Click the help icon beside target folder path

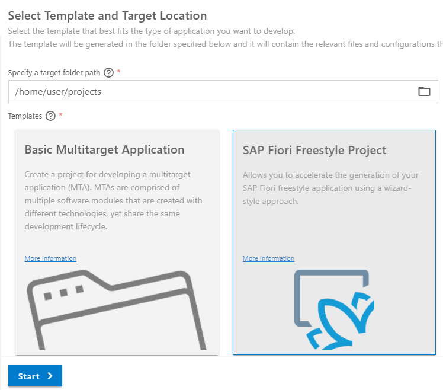[108, 73]
